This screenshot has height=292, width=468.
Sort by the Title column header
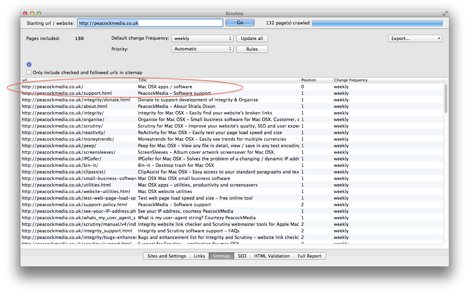218,80
